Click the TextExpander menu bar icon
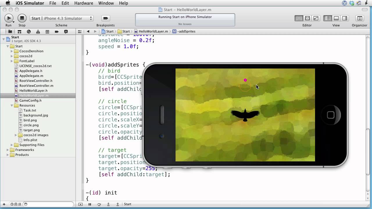372x209 pixels. click(x=345, y=3)
